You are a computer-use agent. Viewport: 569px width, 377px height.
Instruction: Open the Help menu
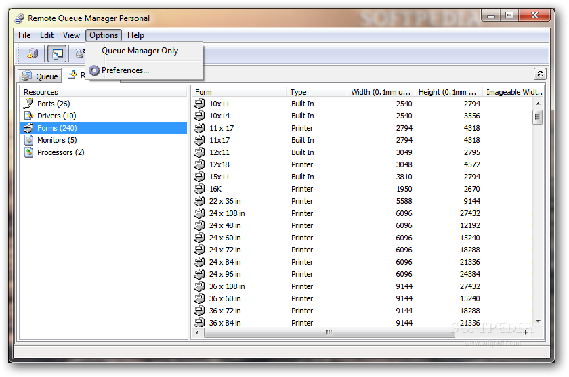click(135, 35)
